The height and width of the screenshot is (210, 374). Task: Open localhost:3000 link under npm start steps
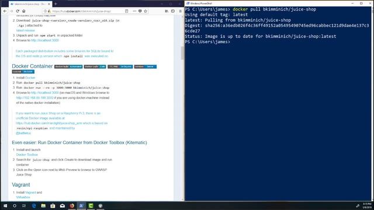pyautogui.click(x=45, y=40)
